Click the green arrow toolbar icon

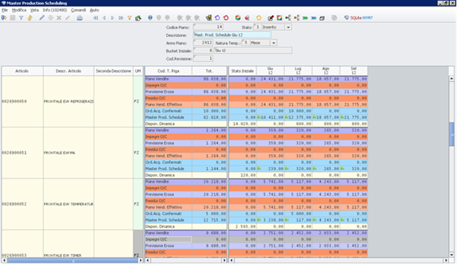click(305, 18)
